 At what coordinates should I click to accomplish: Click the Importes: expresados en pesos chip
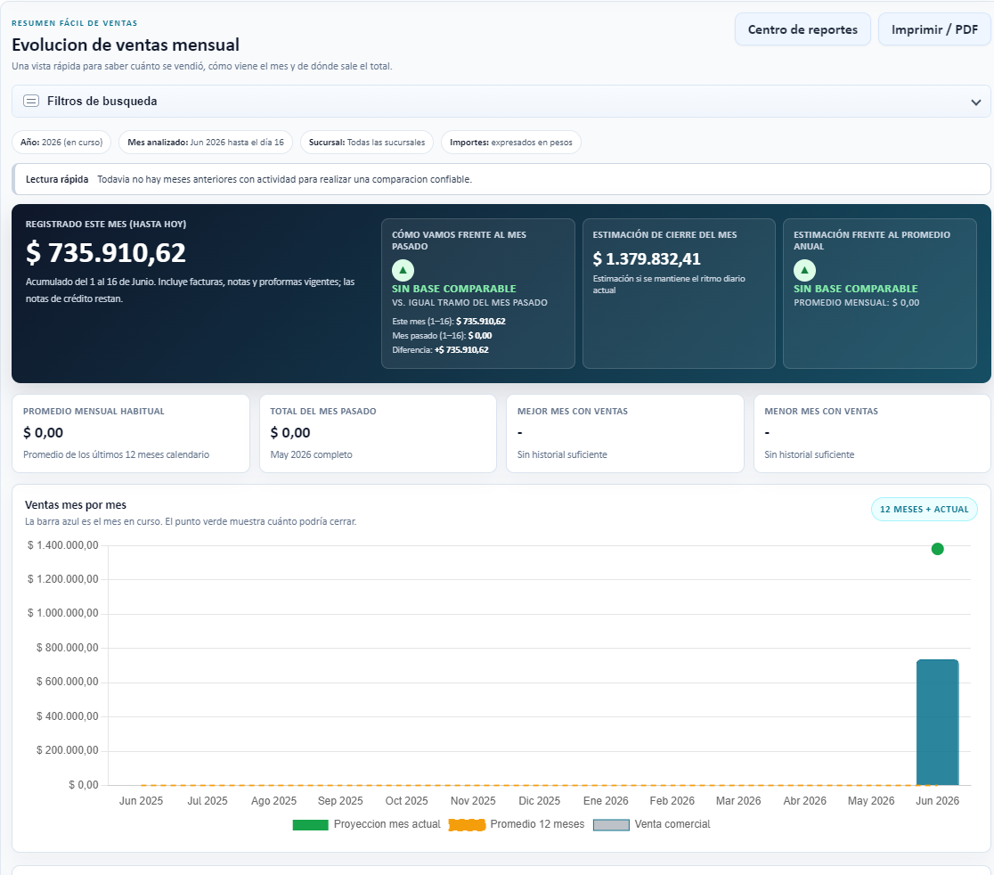point(511,142)
